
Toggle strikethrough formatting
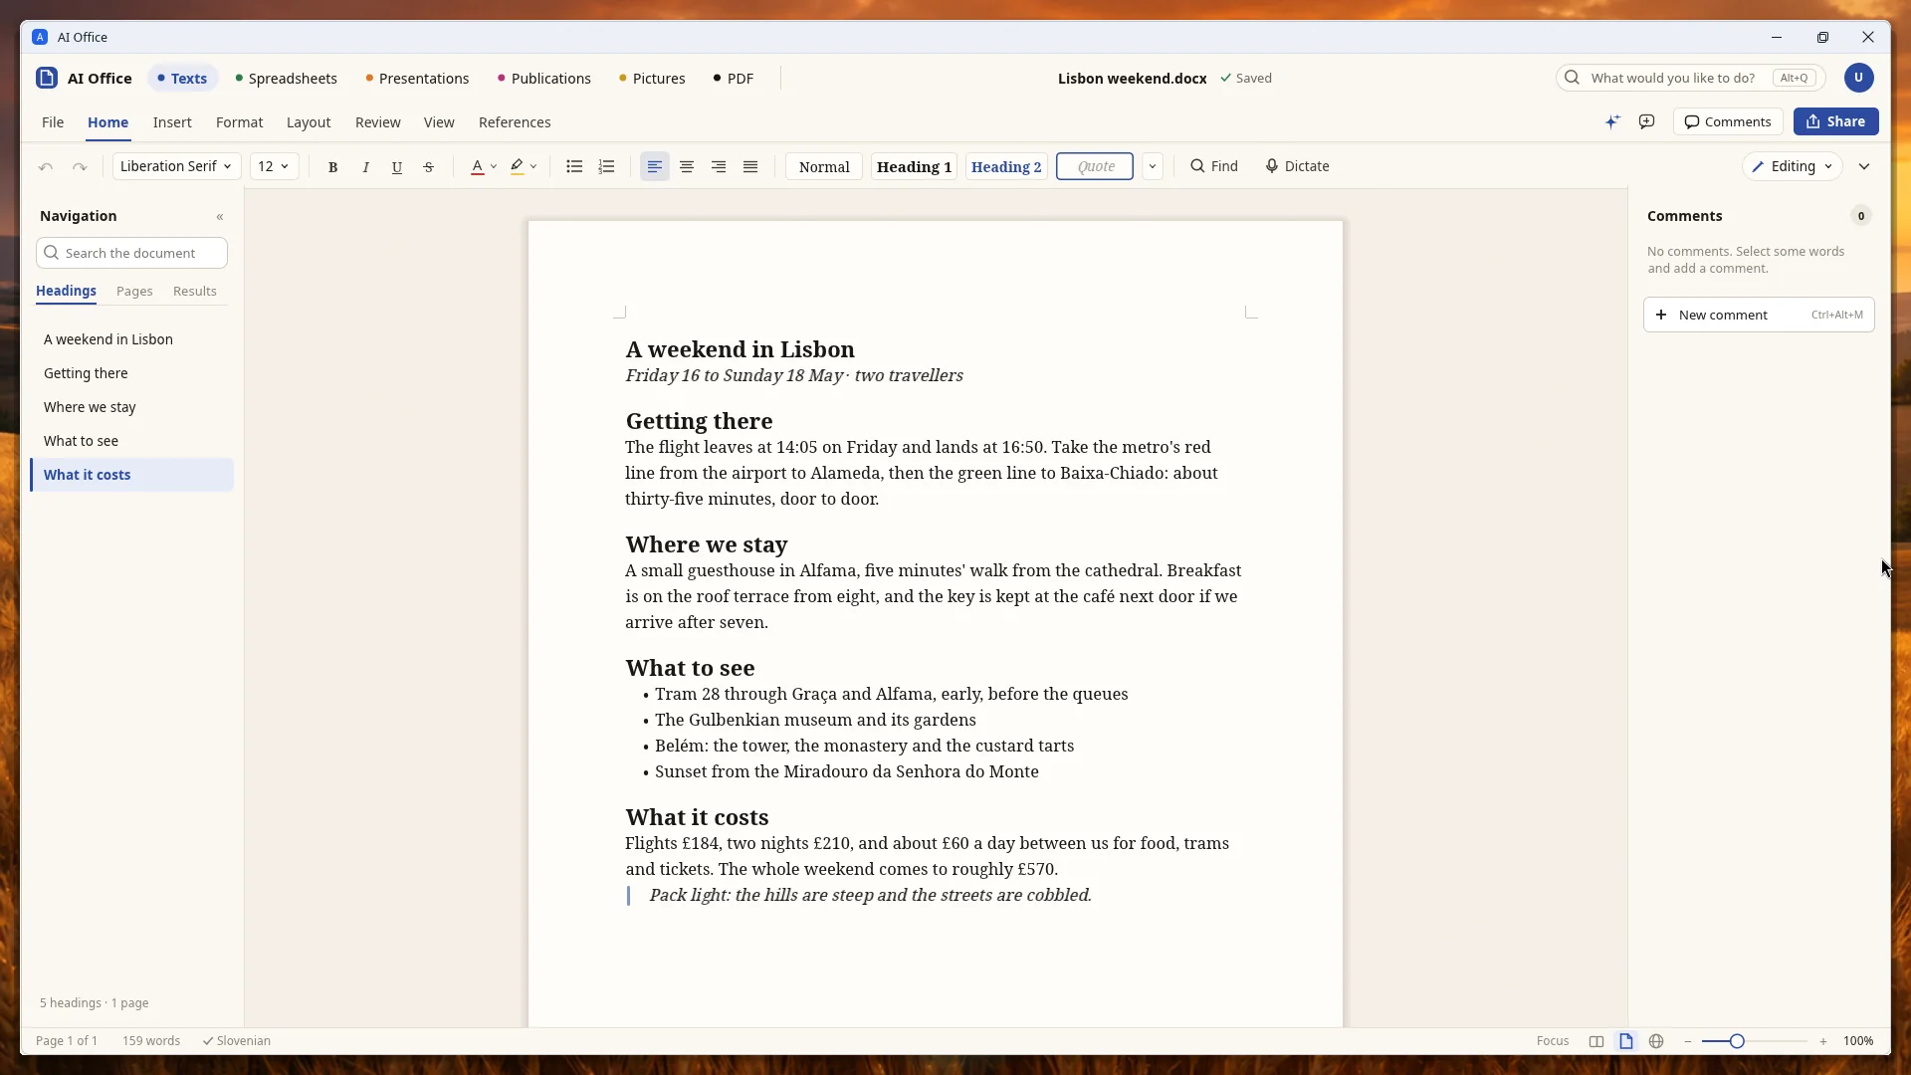tap(429, 167)
